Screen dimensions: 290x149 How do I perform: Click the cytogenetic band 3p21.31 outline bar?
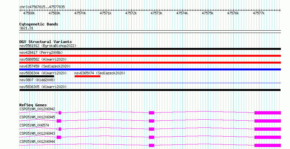150,32
